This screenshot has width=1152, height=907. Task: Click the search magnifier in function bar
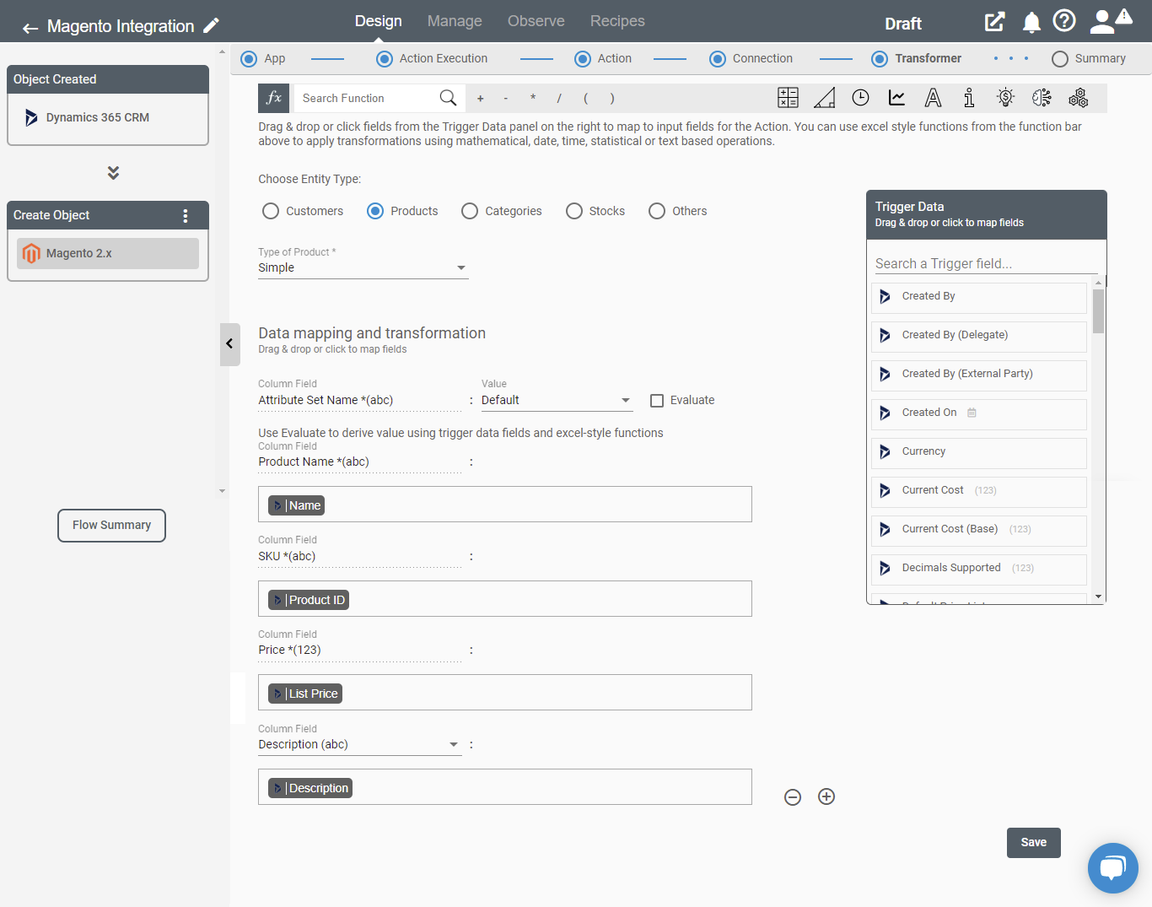click(448, 98)
